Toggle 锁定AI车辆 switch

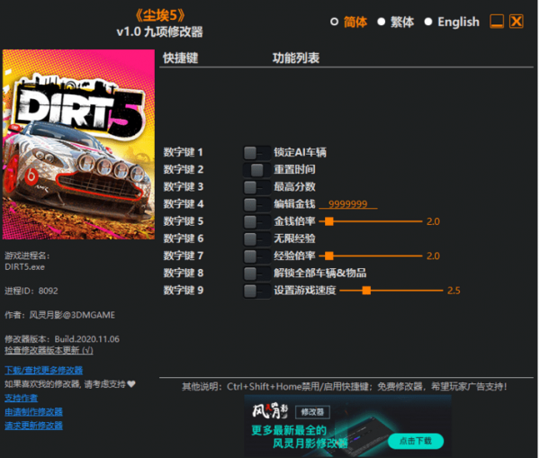click(256, 153)
